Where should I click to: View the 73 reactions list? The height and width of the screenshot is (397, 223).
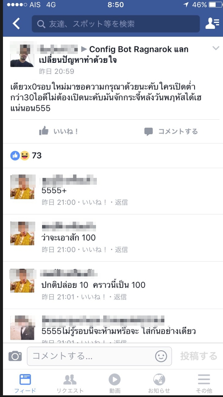click(26, 155)
